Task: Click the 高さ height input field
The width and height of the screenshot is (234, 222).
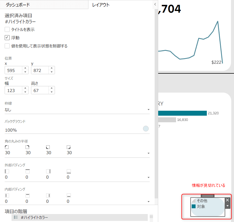Action: coord(40,90)
